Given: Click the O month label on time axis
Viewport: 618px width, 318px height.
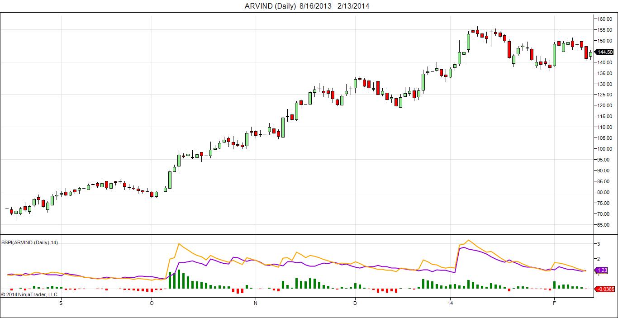Looking at the screenshot, I should click(152, 303).
